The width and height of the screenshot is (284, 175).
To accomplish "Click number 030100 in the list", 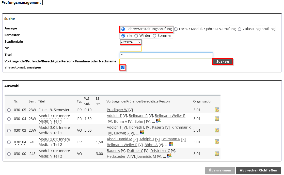I will (x=20, y=154).
